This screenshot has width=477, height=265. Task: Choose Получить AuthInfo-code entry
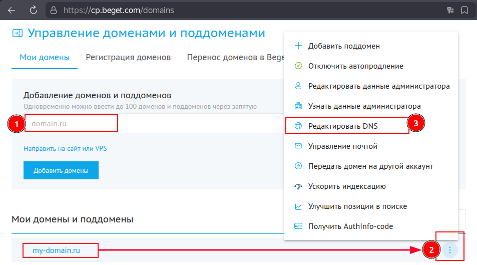371,226
